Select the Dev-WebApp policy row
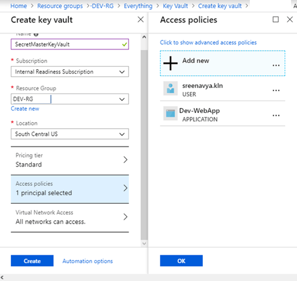 coord(222,113)
